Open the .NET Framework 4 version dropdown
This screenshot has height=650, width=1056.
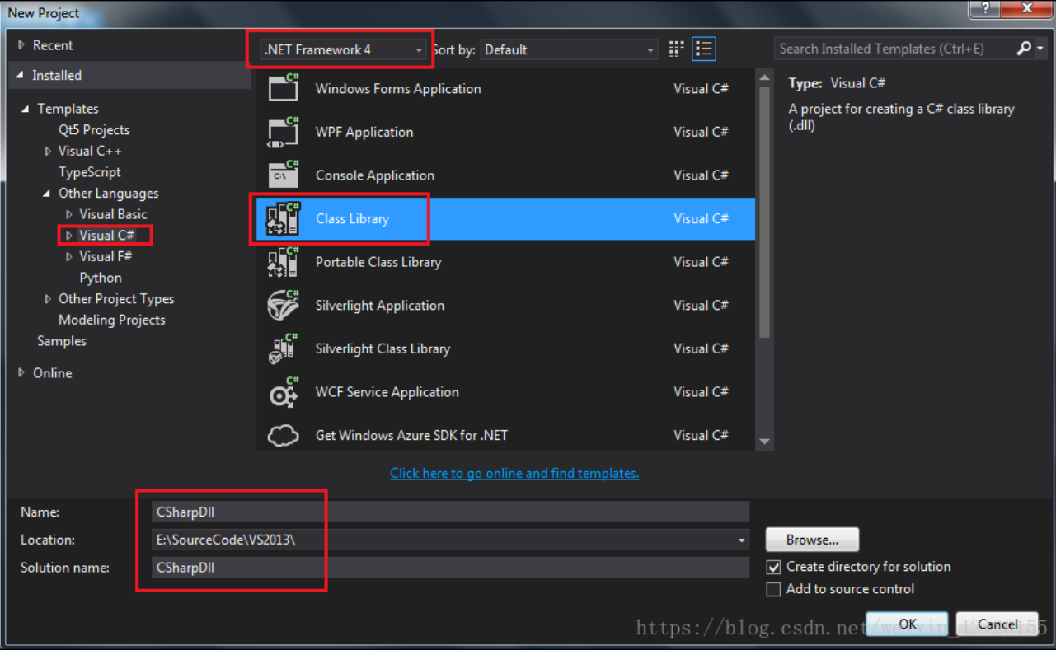[343, 50]
